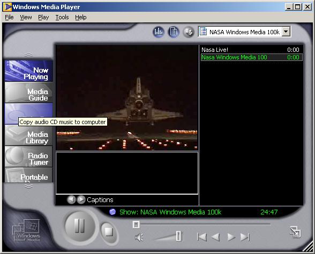Rewind the media
Viewport: 315px width, 254px height.
tap(215, 237)
